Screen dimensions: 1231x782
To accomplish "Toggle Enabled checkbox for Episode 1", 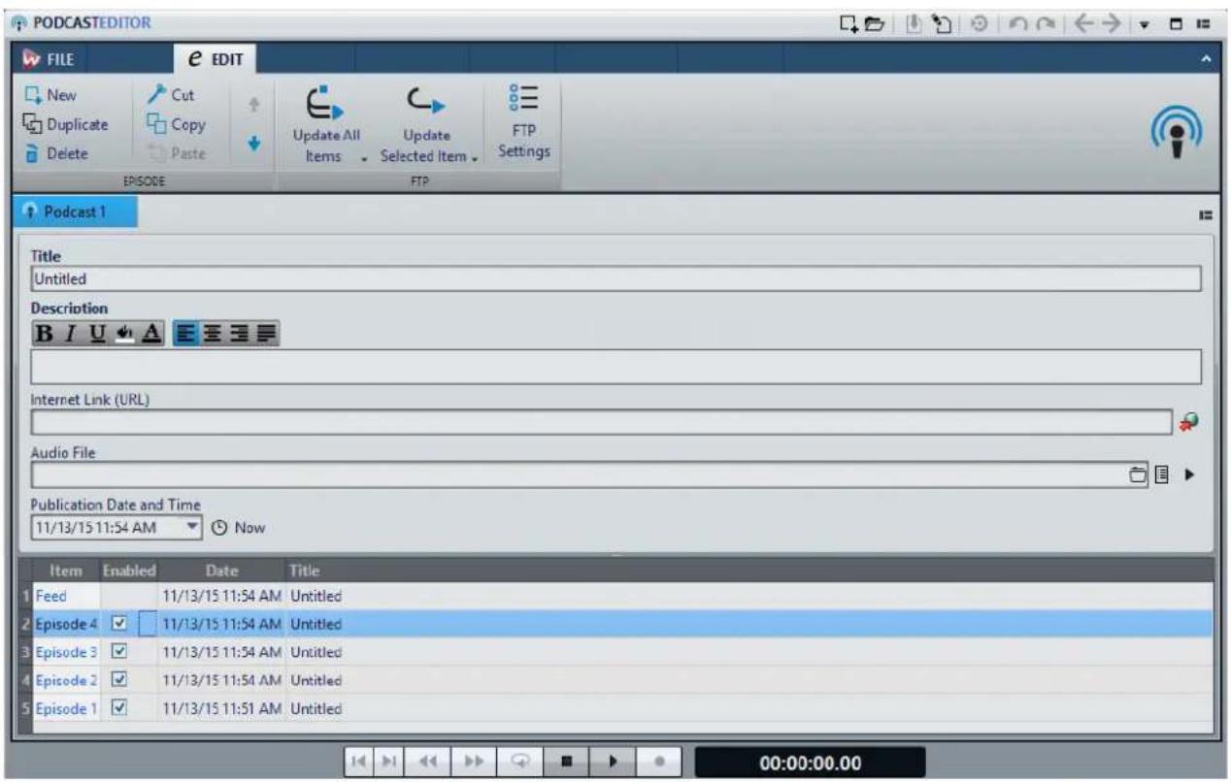I will click(118, 708).
